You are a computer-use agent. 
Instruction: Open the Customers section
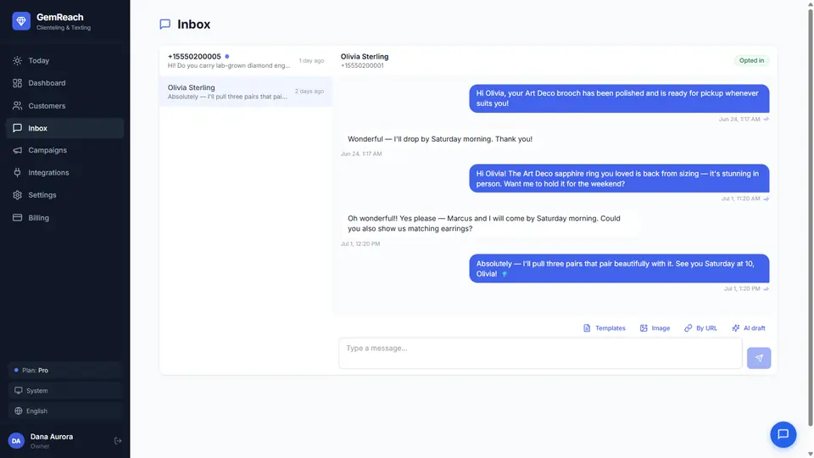click(65, 106)
